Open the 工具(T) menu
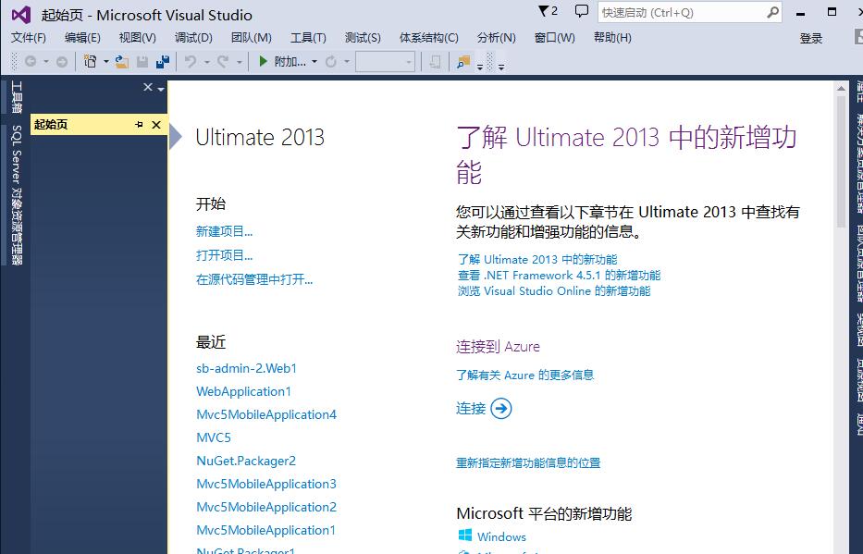Viewport: 863px width, 554px height. (x=308, y=37)
